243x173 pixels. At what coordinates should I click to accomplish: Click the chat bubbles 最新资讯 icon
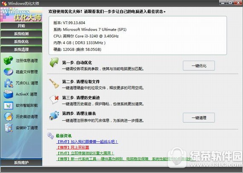tap(51, 136)
